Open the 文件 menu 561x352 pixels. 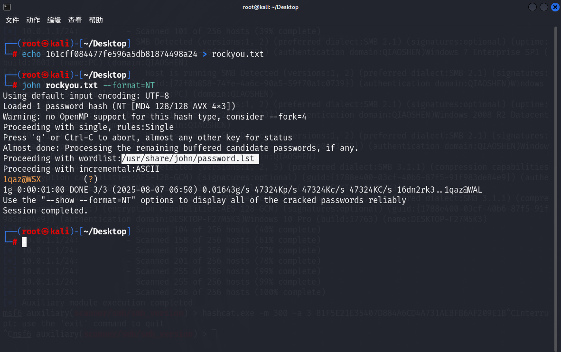[12, 20]
